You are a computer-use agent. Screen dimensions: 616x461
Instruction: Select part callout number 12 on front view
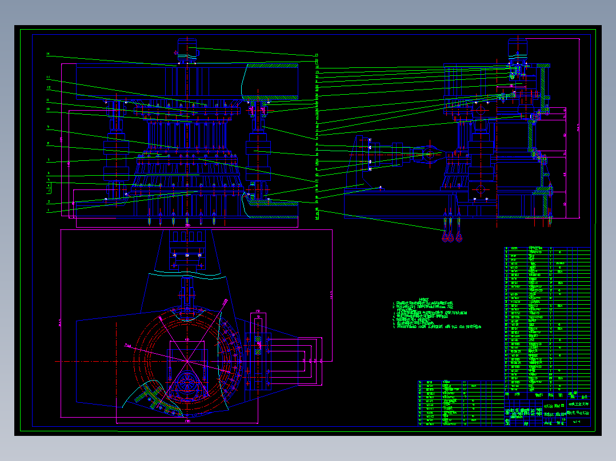(x=48, y=87)
